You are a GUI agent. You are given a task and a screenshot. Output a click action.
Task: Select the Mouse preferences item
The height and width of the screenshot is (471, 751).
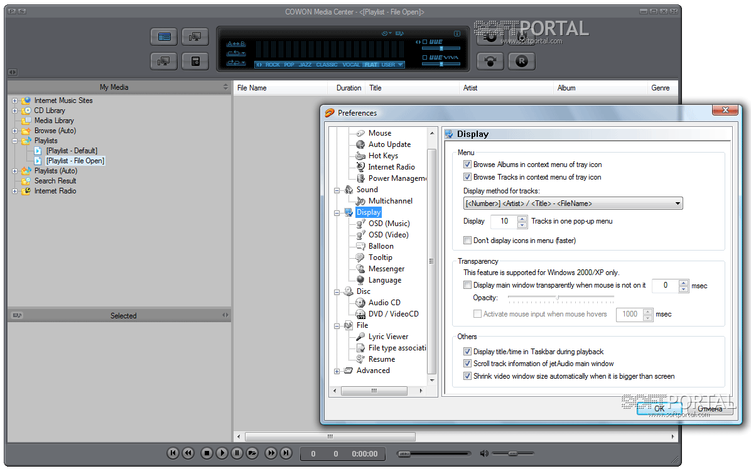tap(380, 133)
